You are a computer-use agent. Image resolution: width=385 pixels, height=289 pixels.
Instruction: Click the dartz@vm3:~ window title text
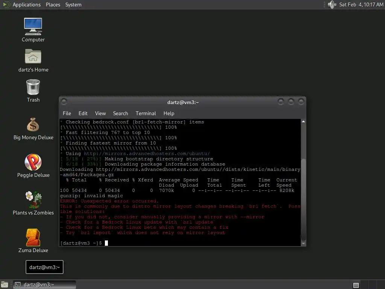click(x=183, y=102)
